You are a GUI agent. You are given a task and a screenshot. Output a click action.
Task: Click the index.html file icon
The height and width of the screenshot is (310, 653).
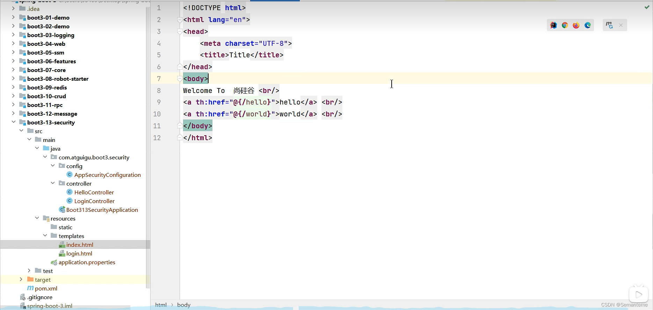coord(62,244)
